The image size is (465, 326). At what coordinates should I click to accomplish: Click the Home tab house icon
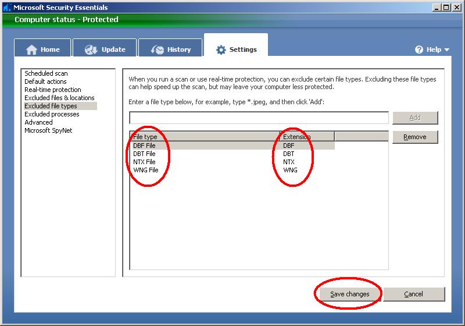(31, 49)
